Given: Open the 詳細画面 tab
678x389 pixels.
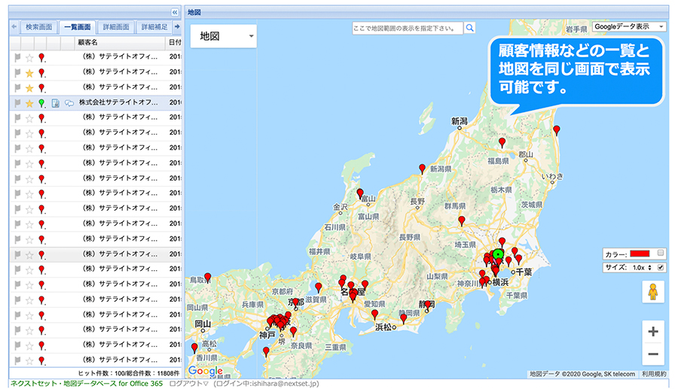Looking at the screenshot, I should [x=116, y=27].
